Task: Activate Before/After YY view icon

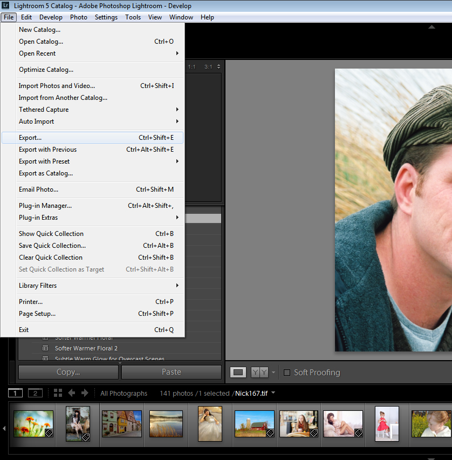Action: coord(259,372)
